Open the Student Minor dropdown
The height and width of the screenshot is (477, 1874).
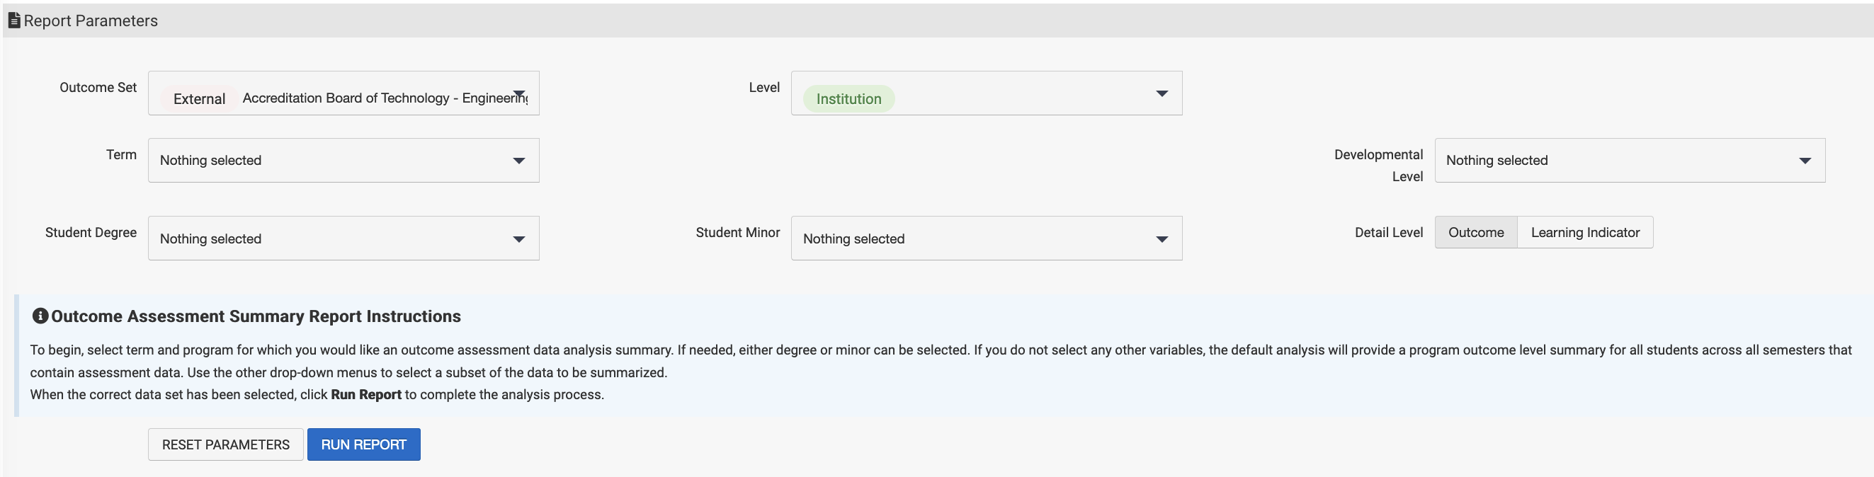click(986, 238)
